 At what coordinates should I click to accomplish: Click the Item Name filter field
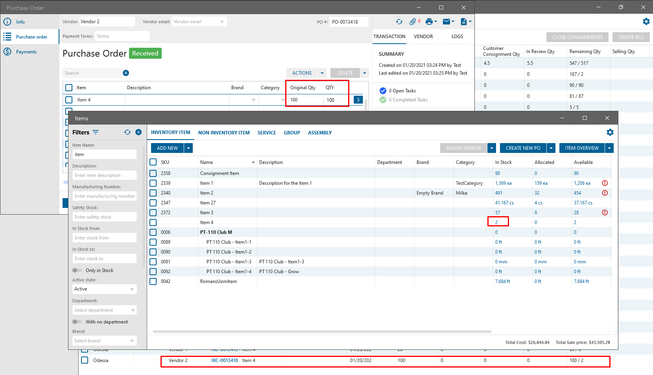pos(104,154)
